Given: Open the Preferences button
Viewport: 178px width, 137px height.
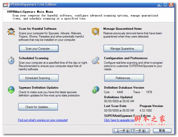Looking at the screenshot, I should coord(124,78).
